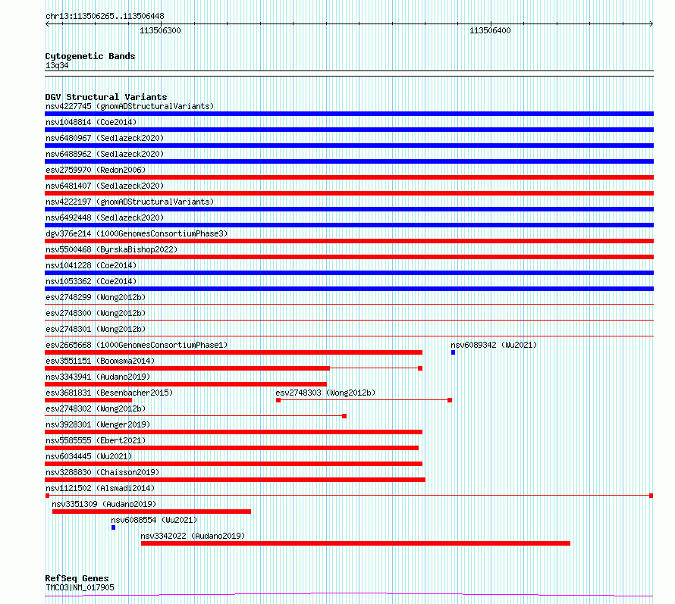The image size is (675, 604).
Task: Open the esv2759970 (Redon2006) variant label
Action: tap(96, 170)
